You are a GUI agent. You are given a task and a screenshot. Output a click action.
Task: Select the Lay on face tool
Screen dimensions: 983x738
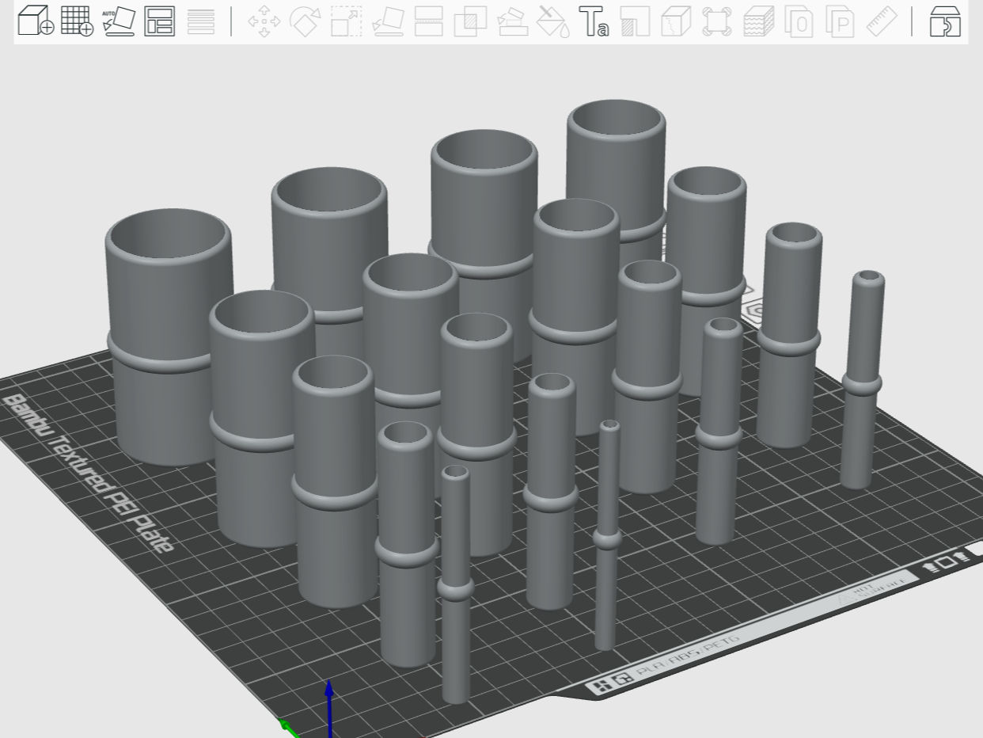coord(388,21)
